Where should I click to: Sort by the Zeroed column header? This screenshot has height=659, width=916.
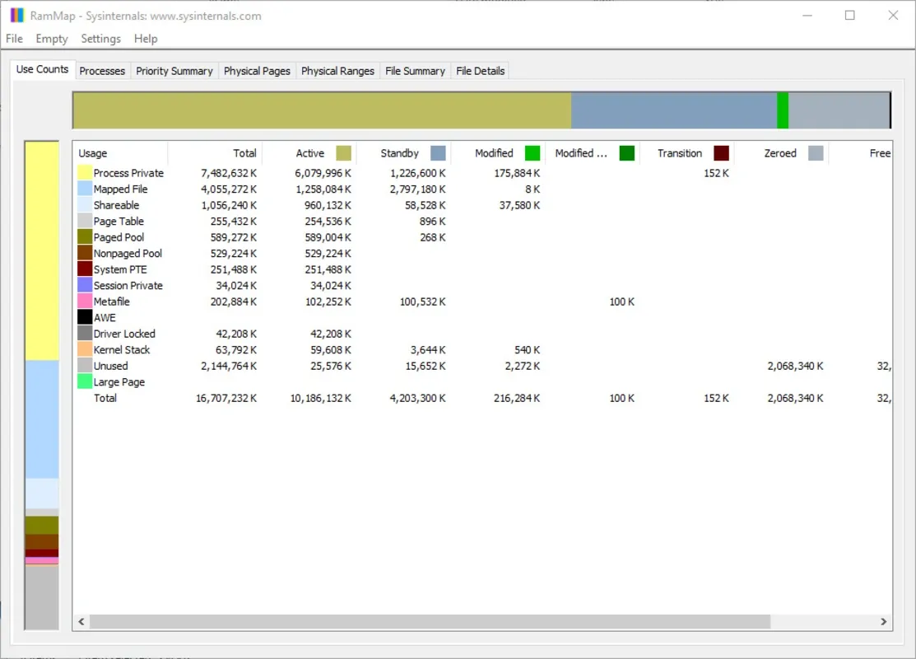click(x=782, y=153)
